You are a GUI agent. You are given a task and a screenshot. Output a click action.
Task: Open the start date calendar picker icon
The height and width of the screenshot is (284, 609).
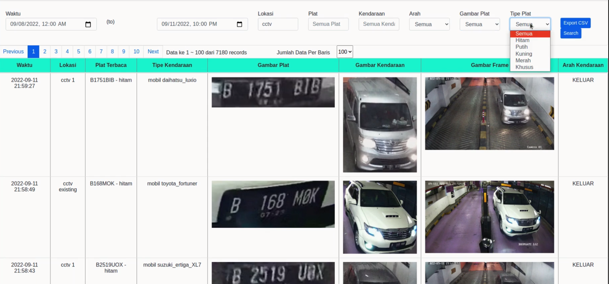point(88,24)
